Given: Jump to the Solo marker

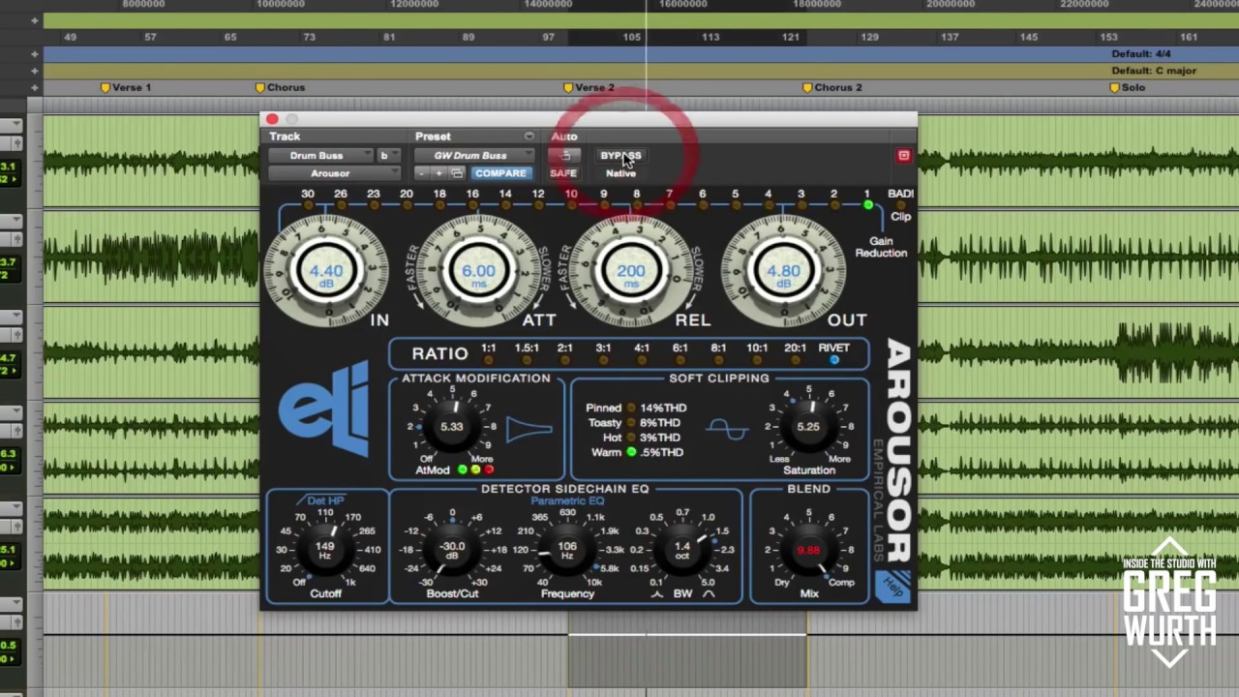Looking at the screenshot, I should pos(1128,87).
